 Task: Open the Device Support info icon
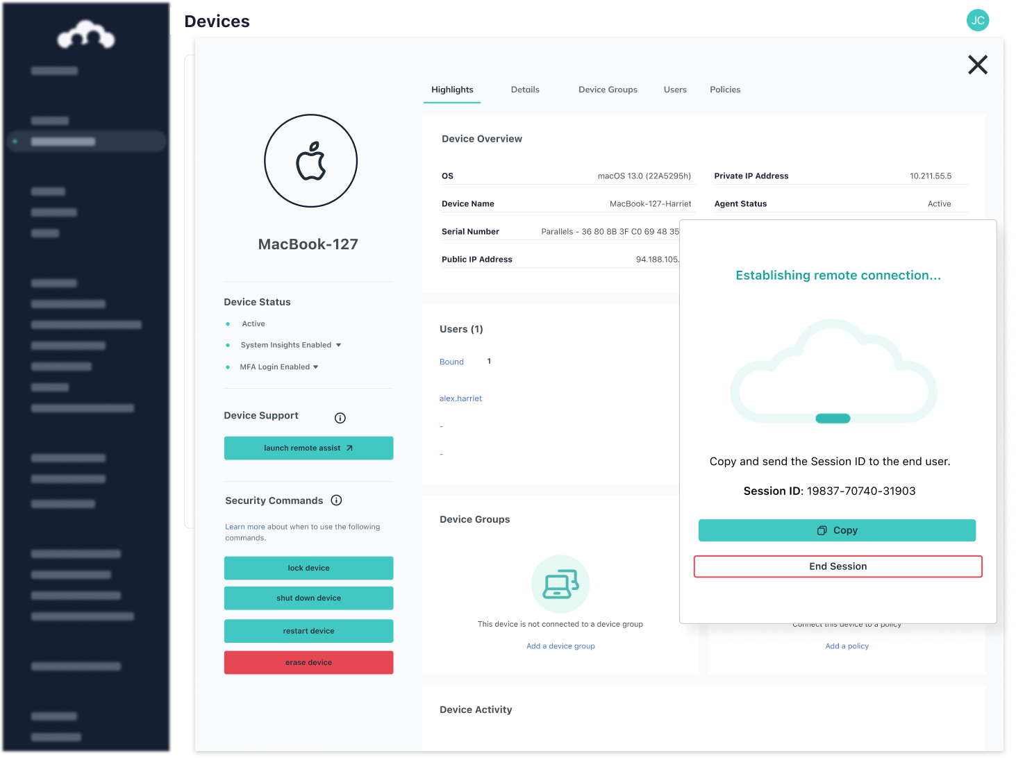click(x=340, y=417)
